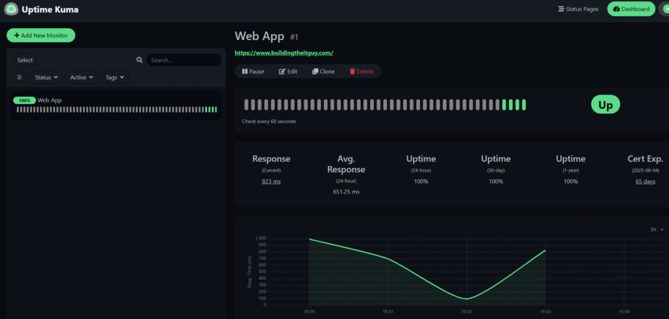Expand the Tags filter dropdown
This screenshot has width=669, height=319.
[115, 77]
